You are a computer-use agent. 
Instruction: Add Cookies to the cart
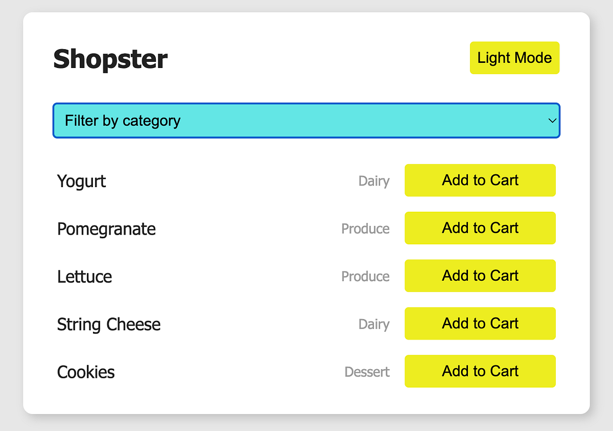[x=480, y=371]
